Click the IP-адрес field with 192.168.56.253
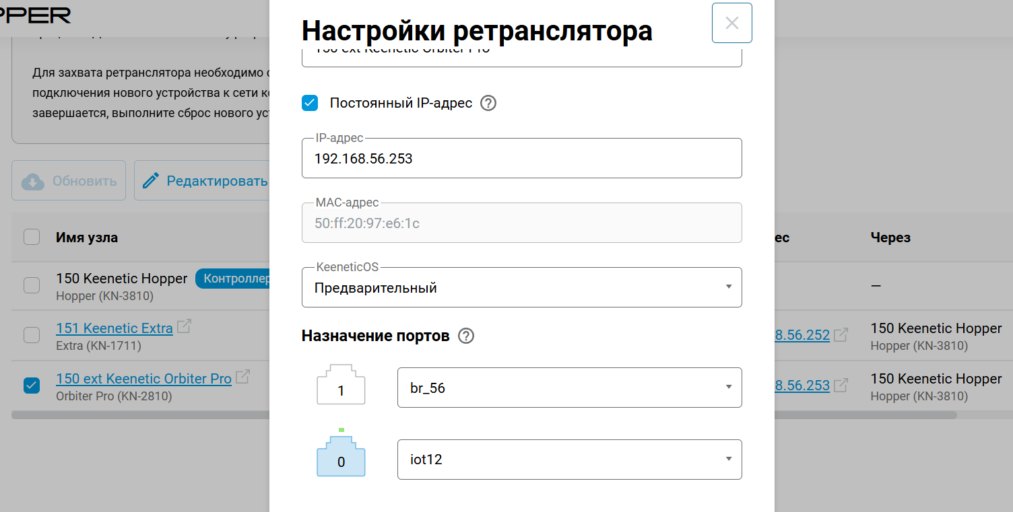Image resolution: width=1013 pixels, height=512 pixels. (521, 159)
